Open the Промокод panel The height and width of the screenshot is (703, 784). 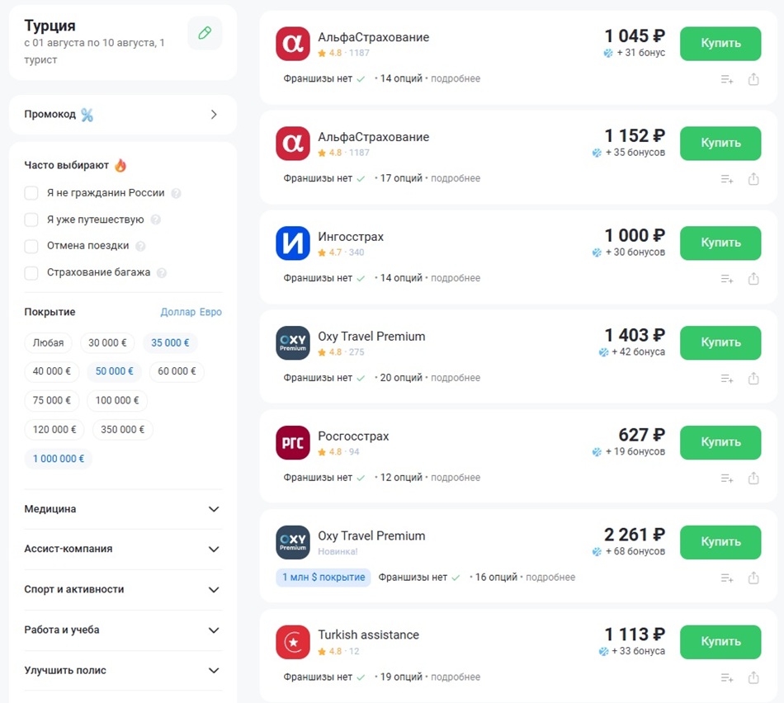(123, 115)
